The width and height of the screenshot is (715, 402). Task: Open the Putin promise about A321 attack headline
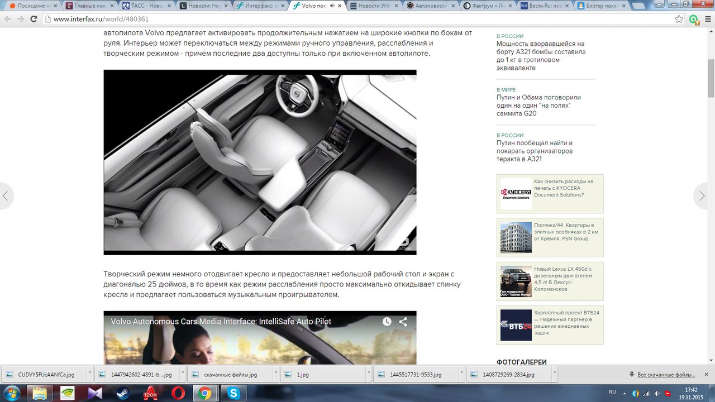click(x=535, y=151)
